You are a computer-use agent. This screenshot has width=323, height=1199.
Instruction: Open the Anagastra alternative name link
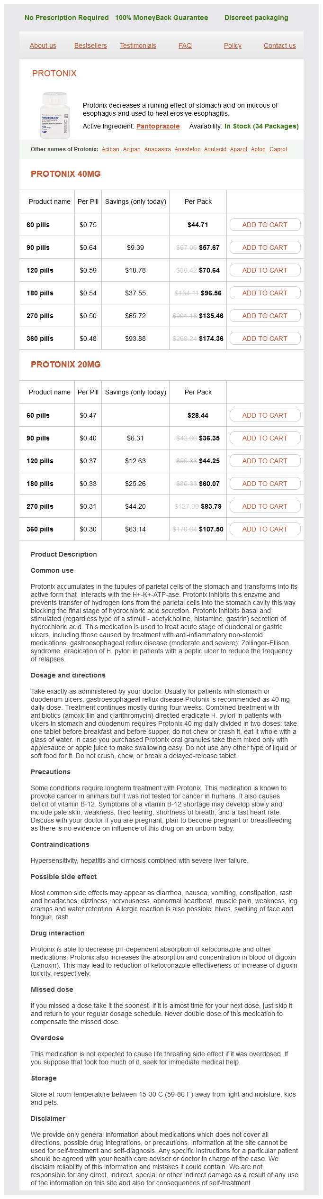click(x=157, y=149)
